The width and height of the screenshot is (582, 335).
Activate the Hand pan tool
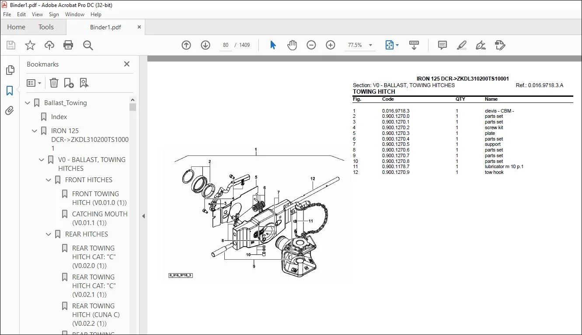292,45
